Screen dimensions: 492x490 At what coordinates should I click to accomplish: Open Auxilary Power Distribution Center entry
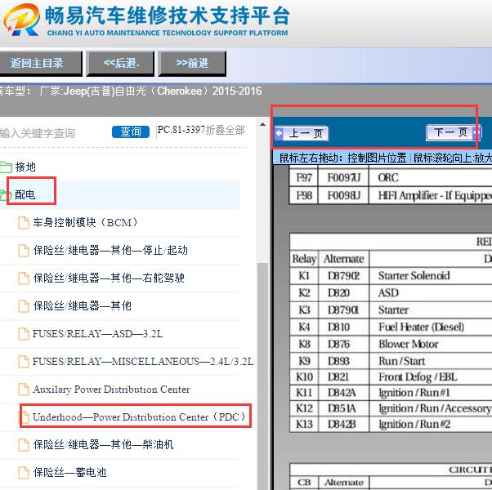(111, 390)
